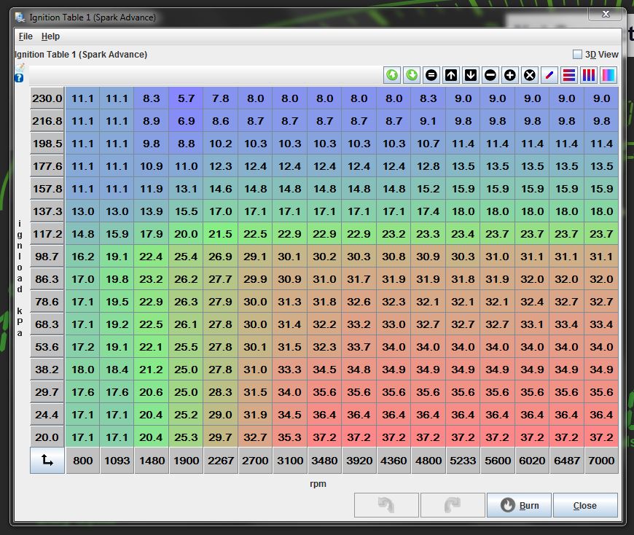Open the Help menu

click(50, 36)
